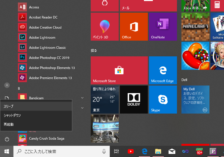
Task: Open YouTube from the taskbar
Action: tap(130, 151)
